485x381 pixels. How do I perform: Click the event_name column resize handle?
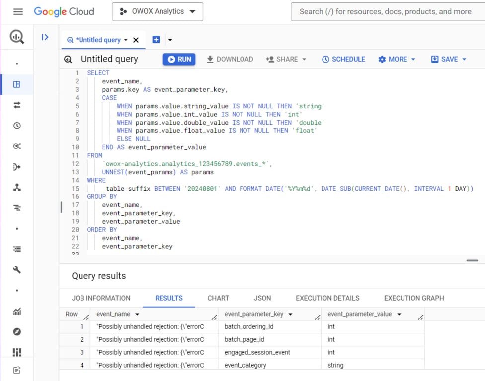click(214, 317)
